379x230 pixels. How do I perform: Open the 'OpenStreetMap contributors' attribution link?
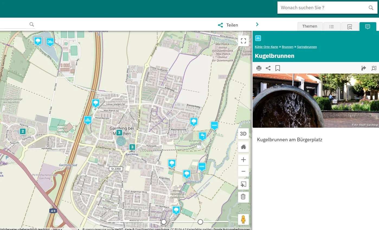pyautogui.click(x=152, y=229)
